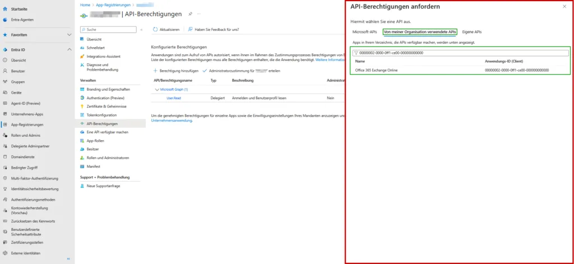574x264 pixels.
Task: Expand the Favoriten section
Action: point(69,35)
